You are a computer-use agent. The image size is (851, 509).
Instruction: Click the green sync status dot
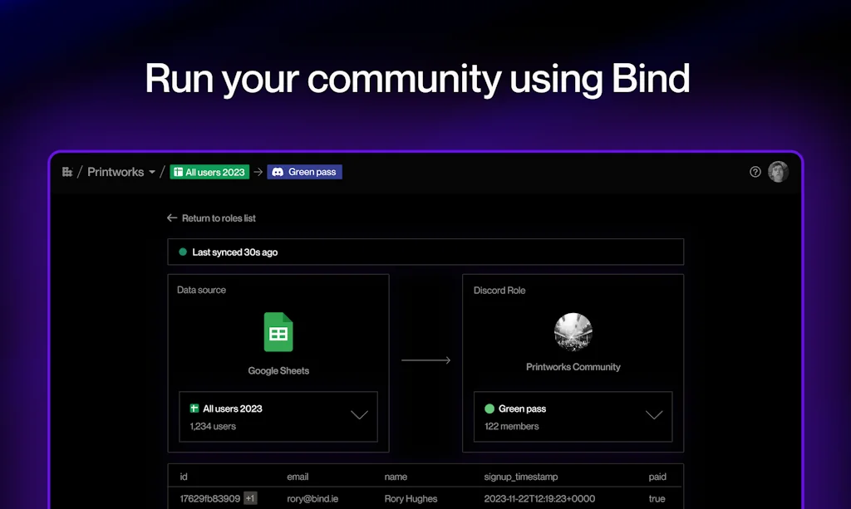point(184,251)
